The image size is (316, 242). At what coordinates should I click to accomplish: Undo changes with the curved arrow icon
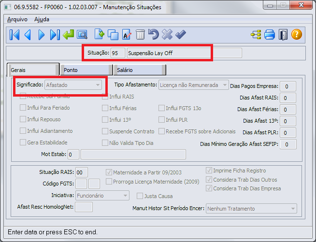coord(154,34)
